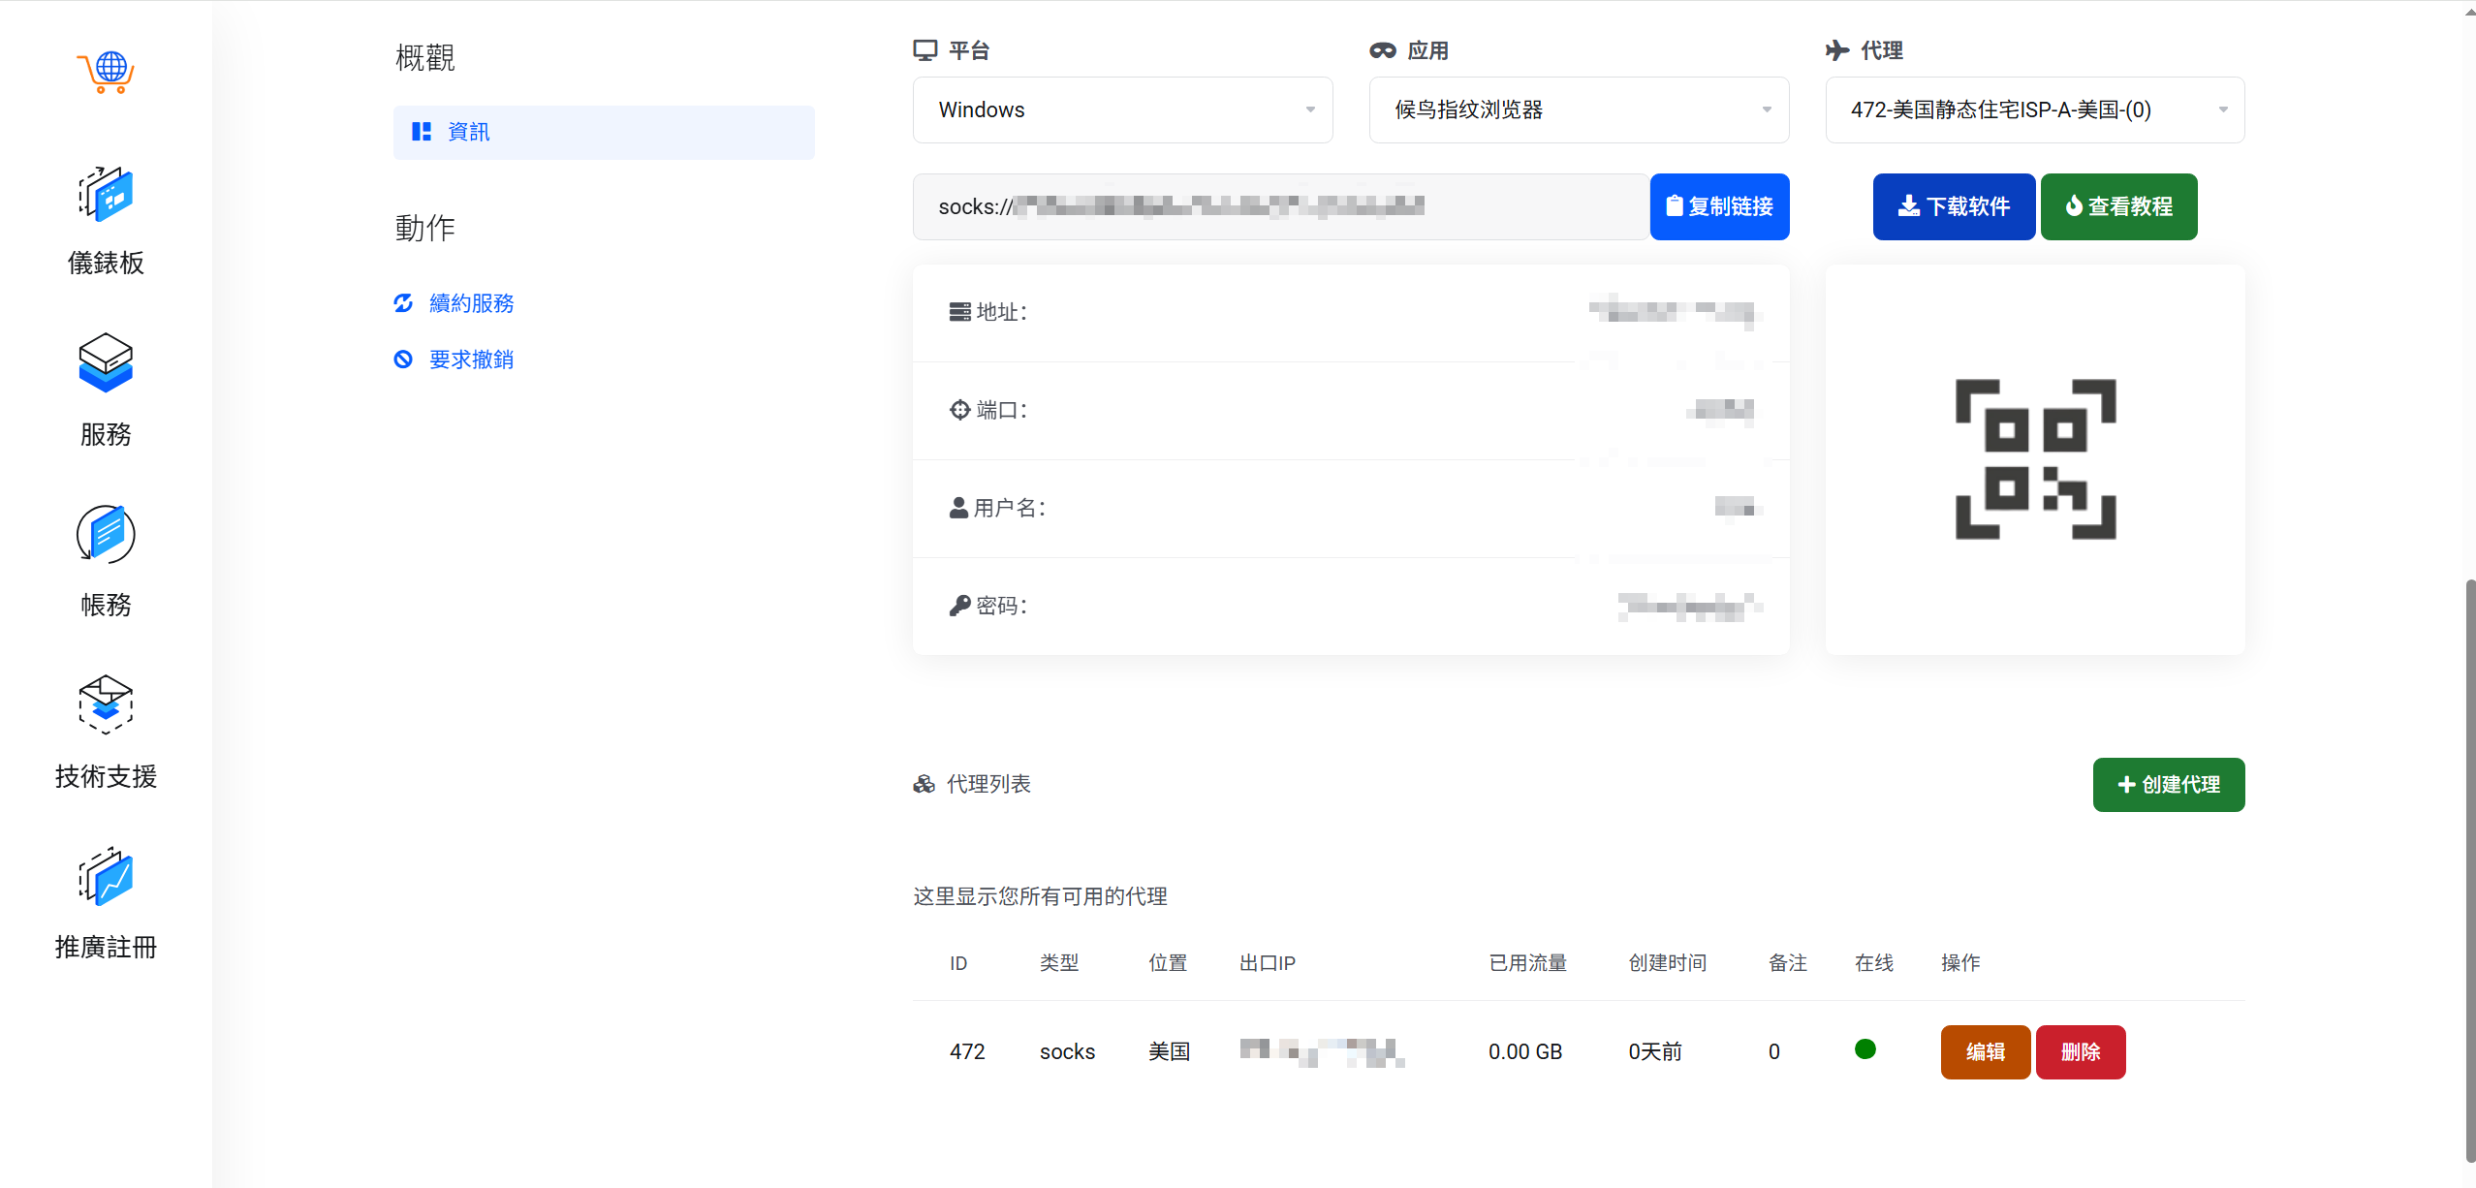Click the 下载软件 button

1953,206
